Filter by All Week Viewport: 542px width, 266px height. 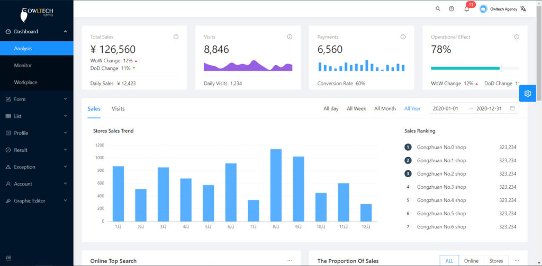click(356, 108)
